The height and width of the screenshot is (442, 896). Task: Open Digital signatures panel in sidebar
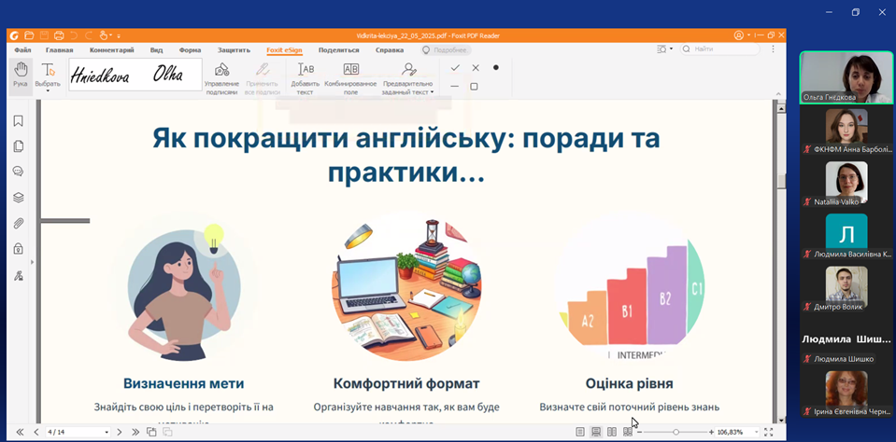click(x=19, y=275)
